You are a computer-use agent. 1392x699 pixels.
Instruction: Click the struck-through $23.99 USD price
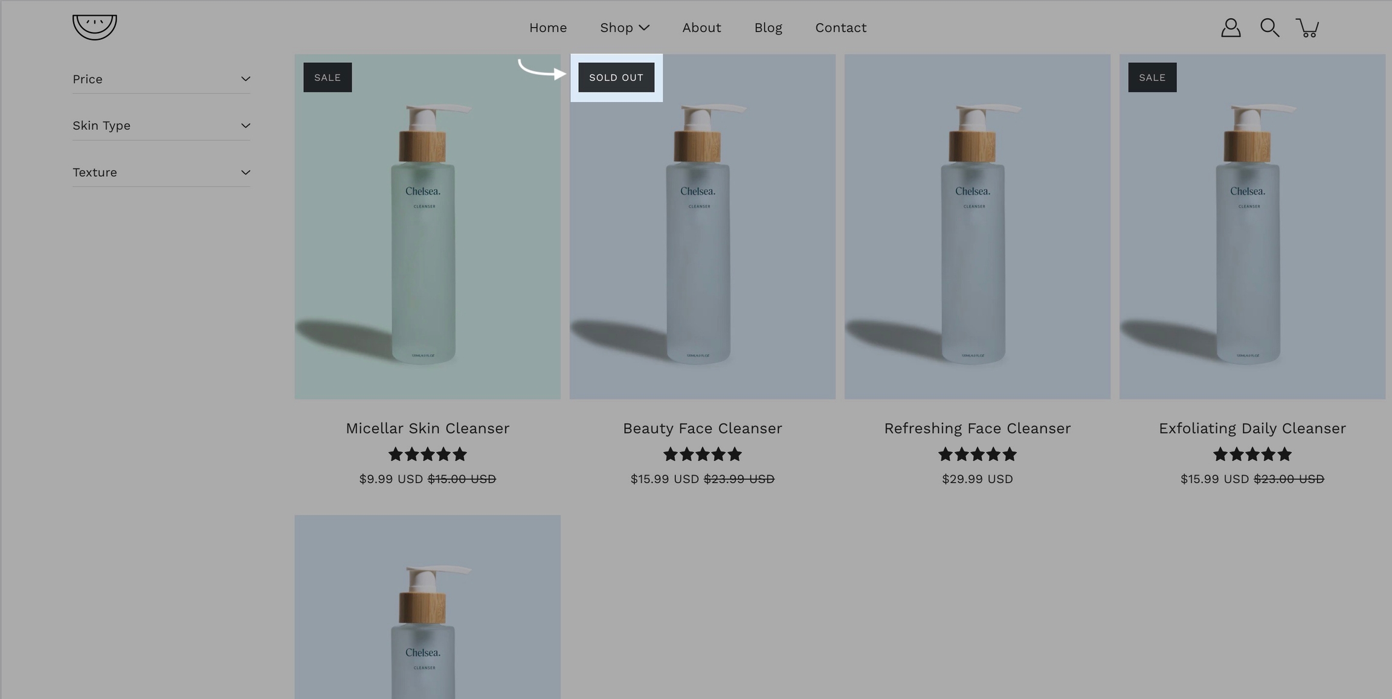[739, 479]
